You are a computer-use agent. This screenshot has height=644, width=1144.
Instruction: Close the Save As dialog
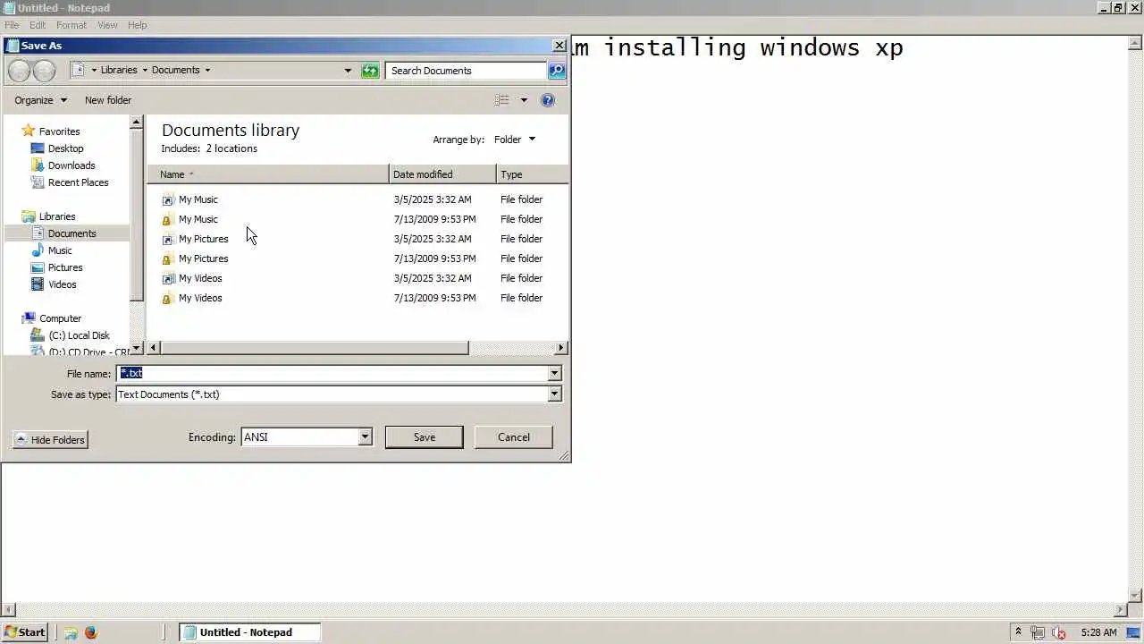click(x=559, y=46)
